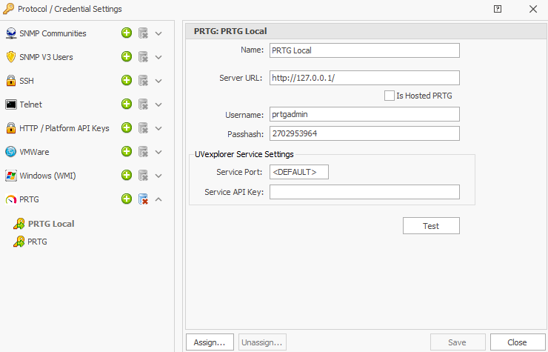The height and width of the screenshot is (352, 548).
Task: Click the Passhash input field
Action: pyautogui.click(x=364, y=133)
